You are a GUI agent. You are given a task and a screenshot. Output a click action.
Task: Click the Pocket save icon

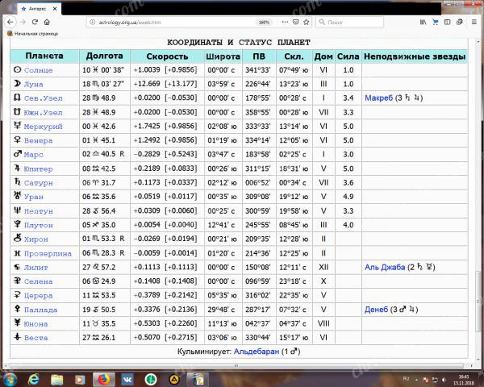295,22
